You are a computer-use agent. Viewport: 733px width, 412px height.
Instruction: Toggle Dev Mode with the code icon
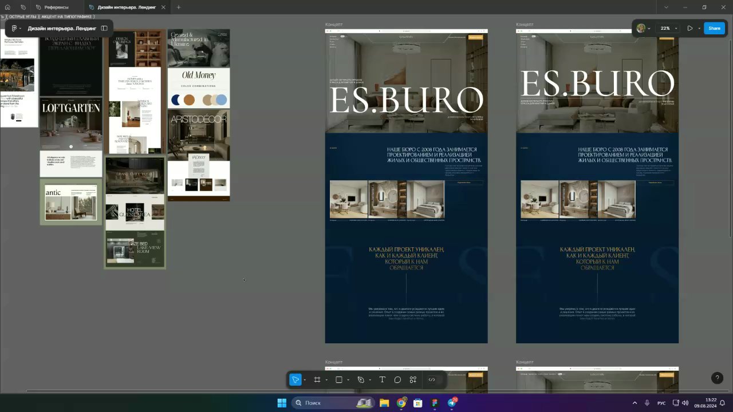click(432, 380)
